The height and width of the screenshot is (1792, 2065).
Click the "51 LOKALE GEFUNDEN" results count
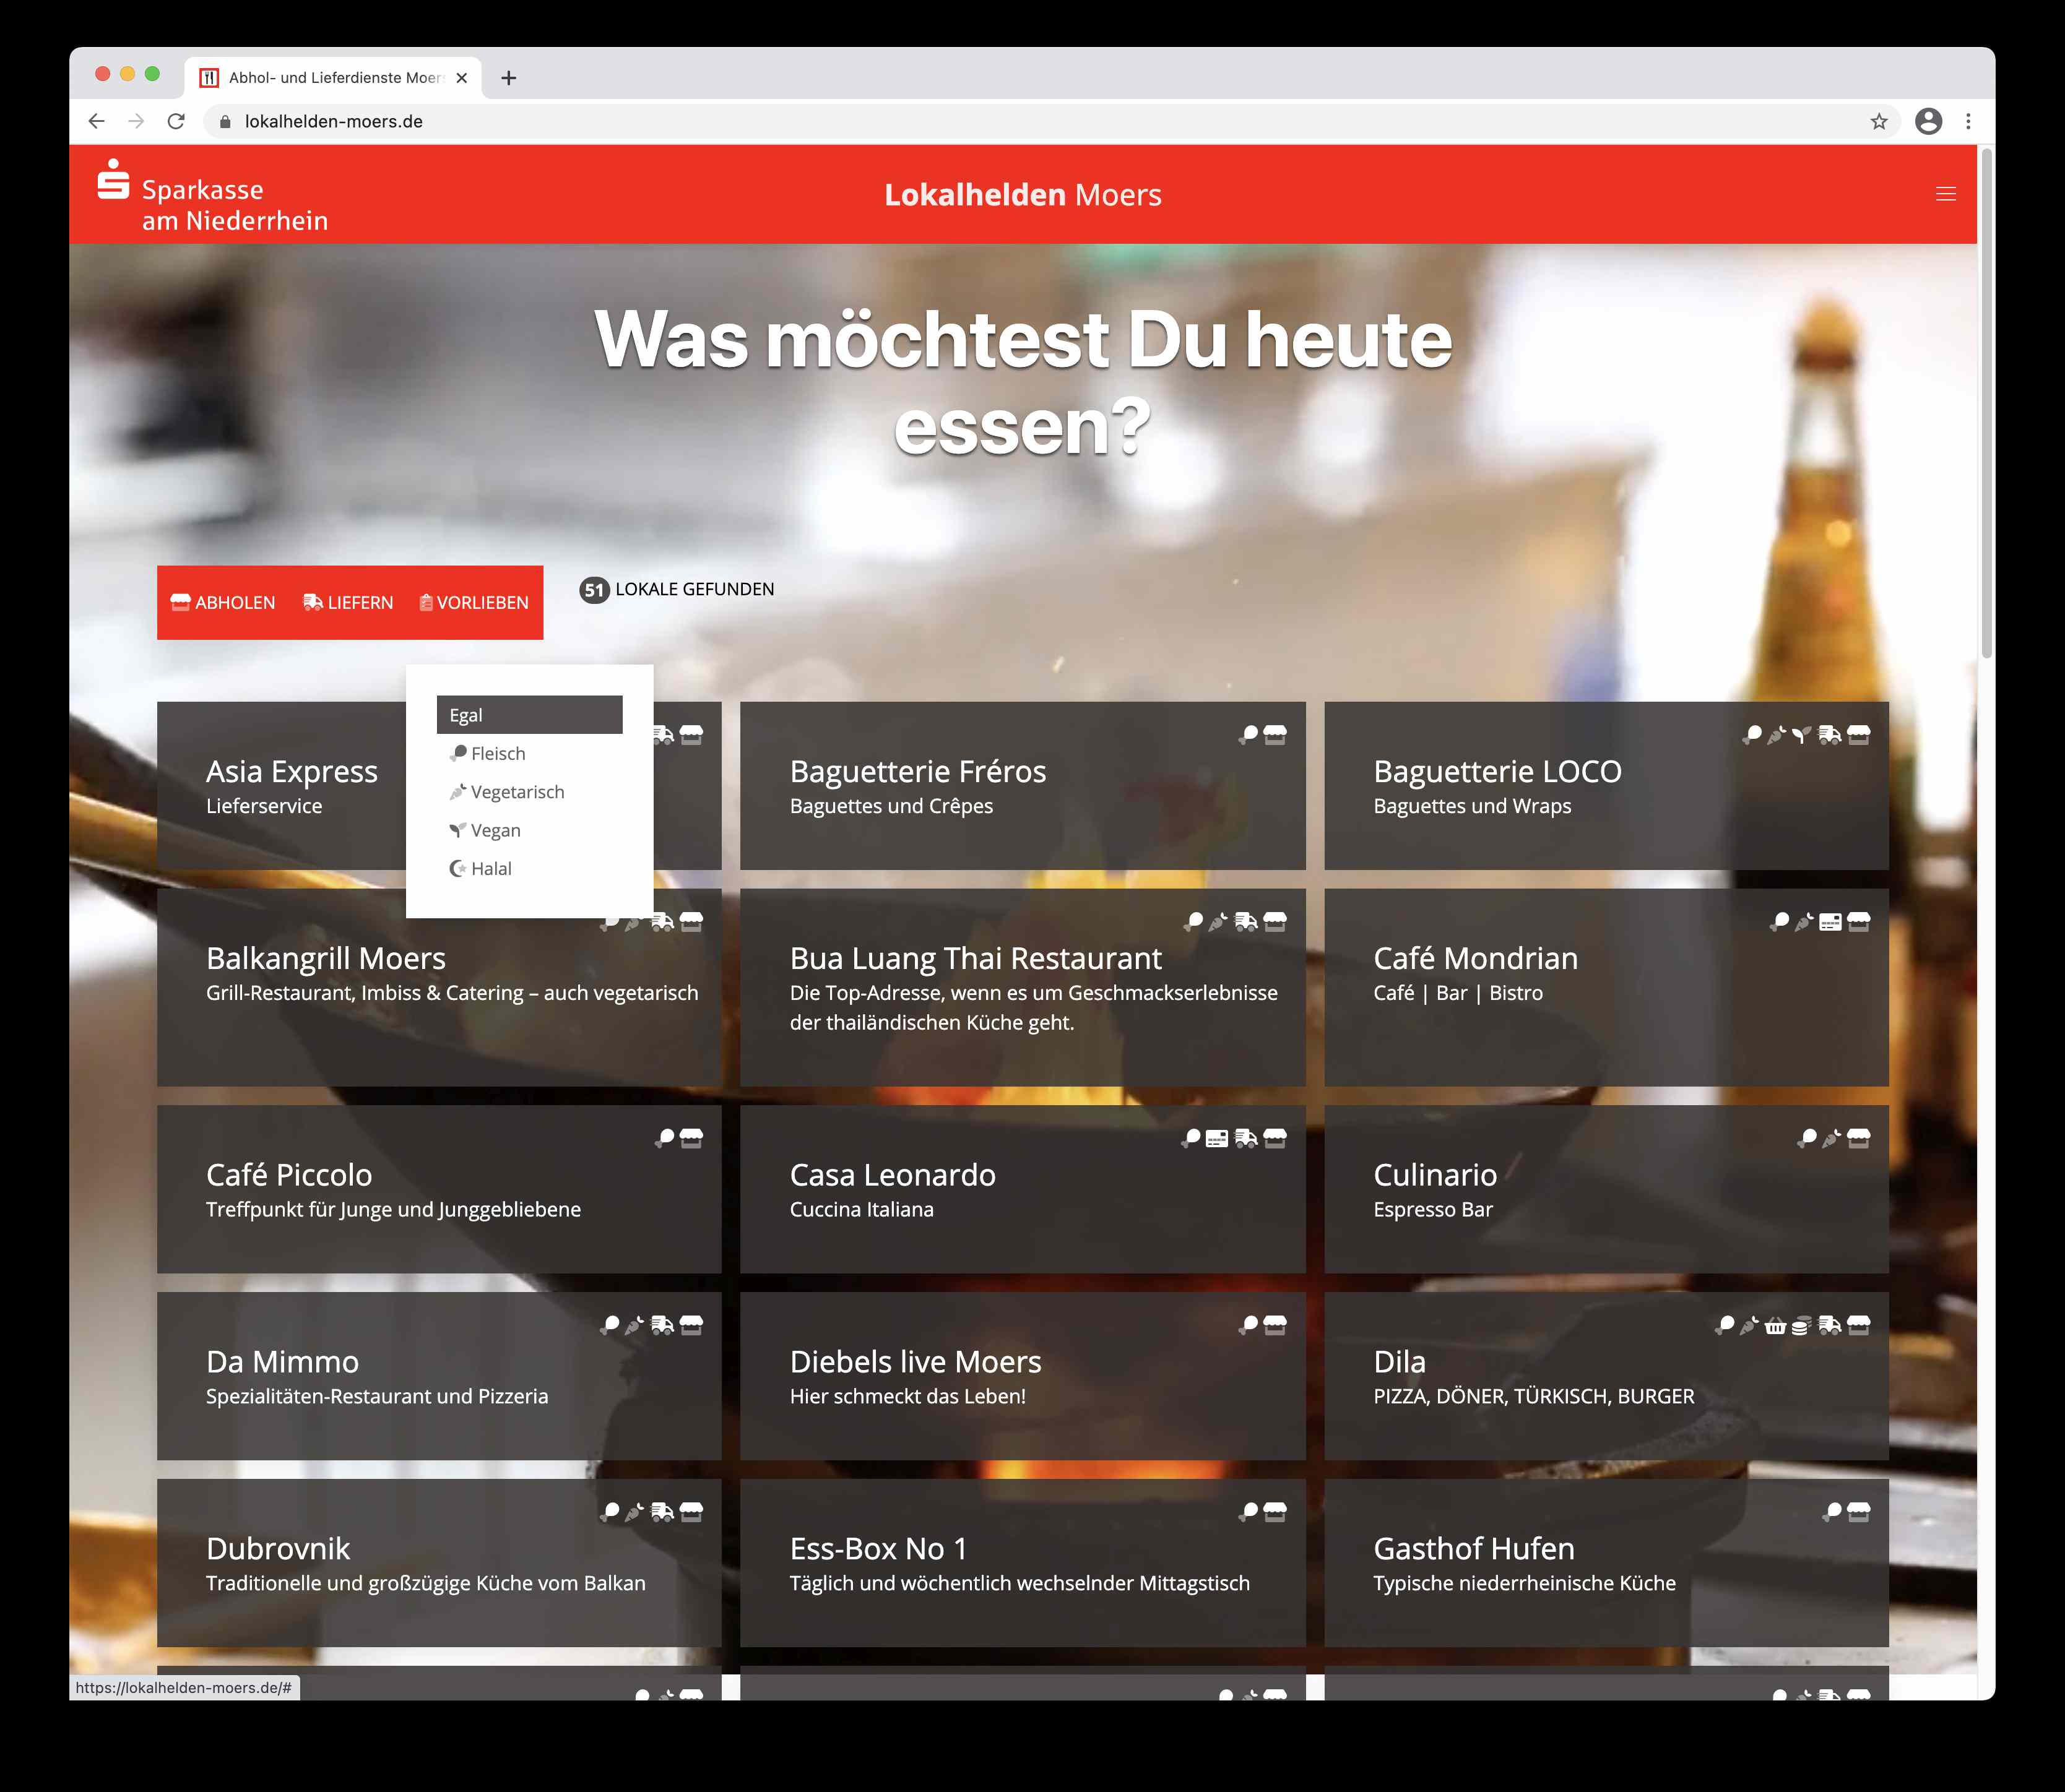677,589
